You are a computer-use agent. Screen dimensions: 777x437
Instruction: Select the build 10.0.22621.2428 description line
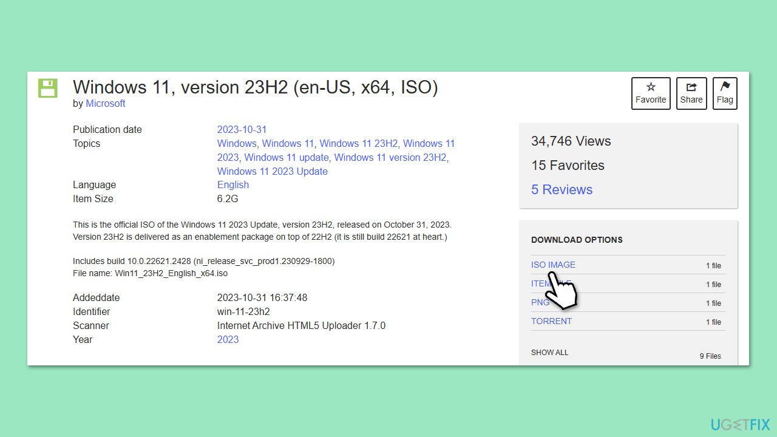point(204,261)
